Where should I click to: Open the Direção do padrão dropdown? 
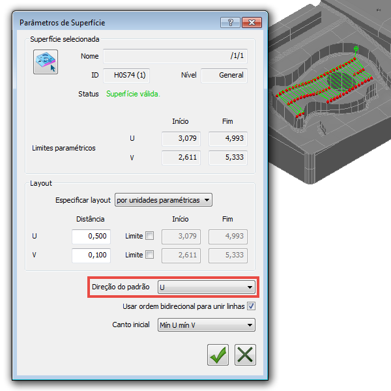tap(207, 287)
